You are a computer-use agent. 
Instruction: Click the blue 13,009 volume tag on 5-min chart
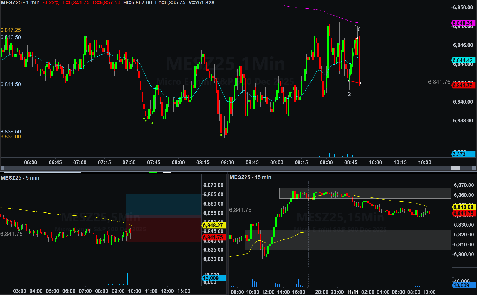pyautogui.click(x=213, y=278)
